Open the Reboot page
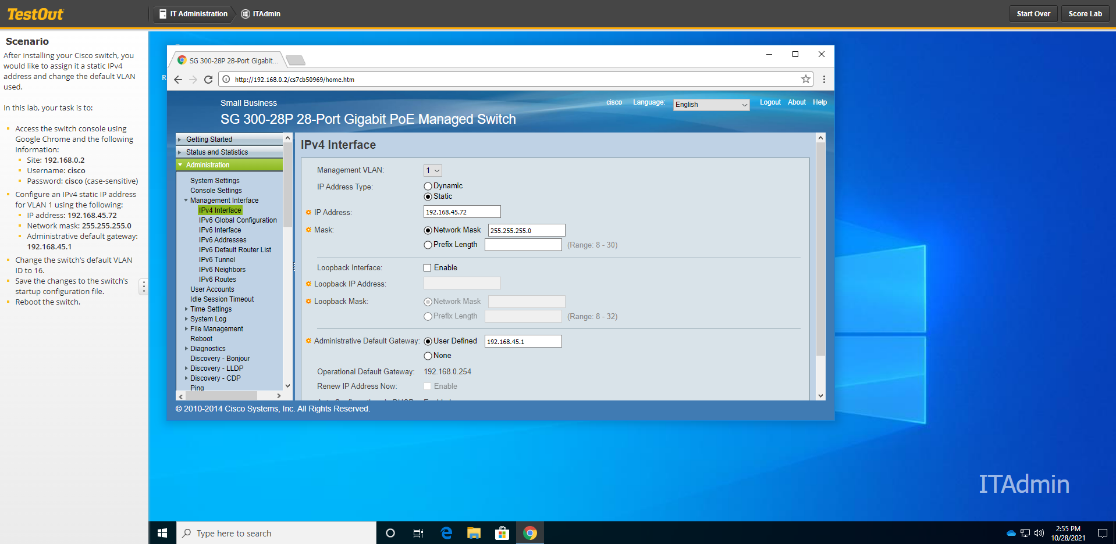The image size is (1116, 544). point(201,339)
